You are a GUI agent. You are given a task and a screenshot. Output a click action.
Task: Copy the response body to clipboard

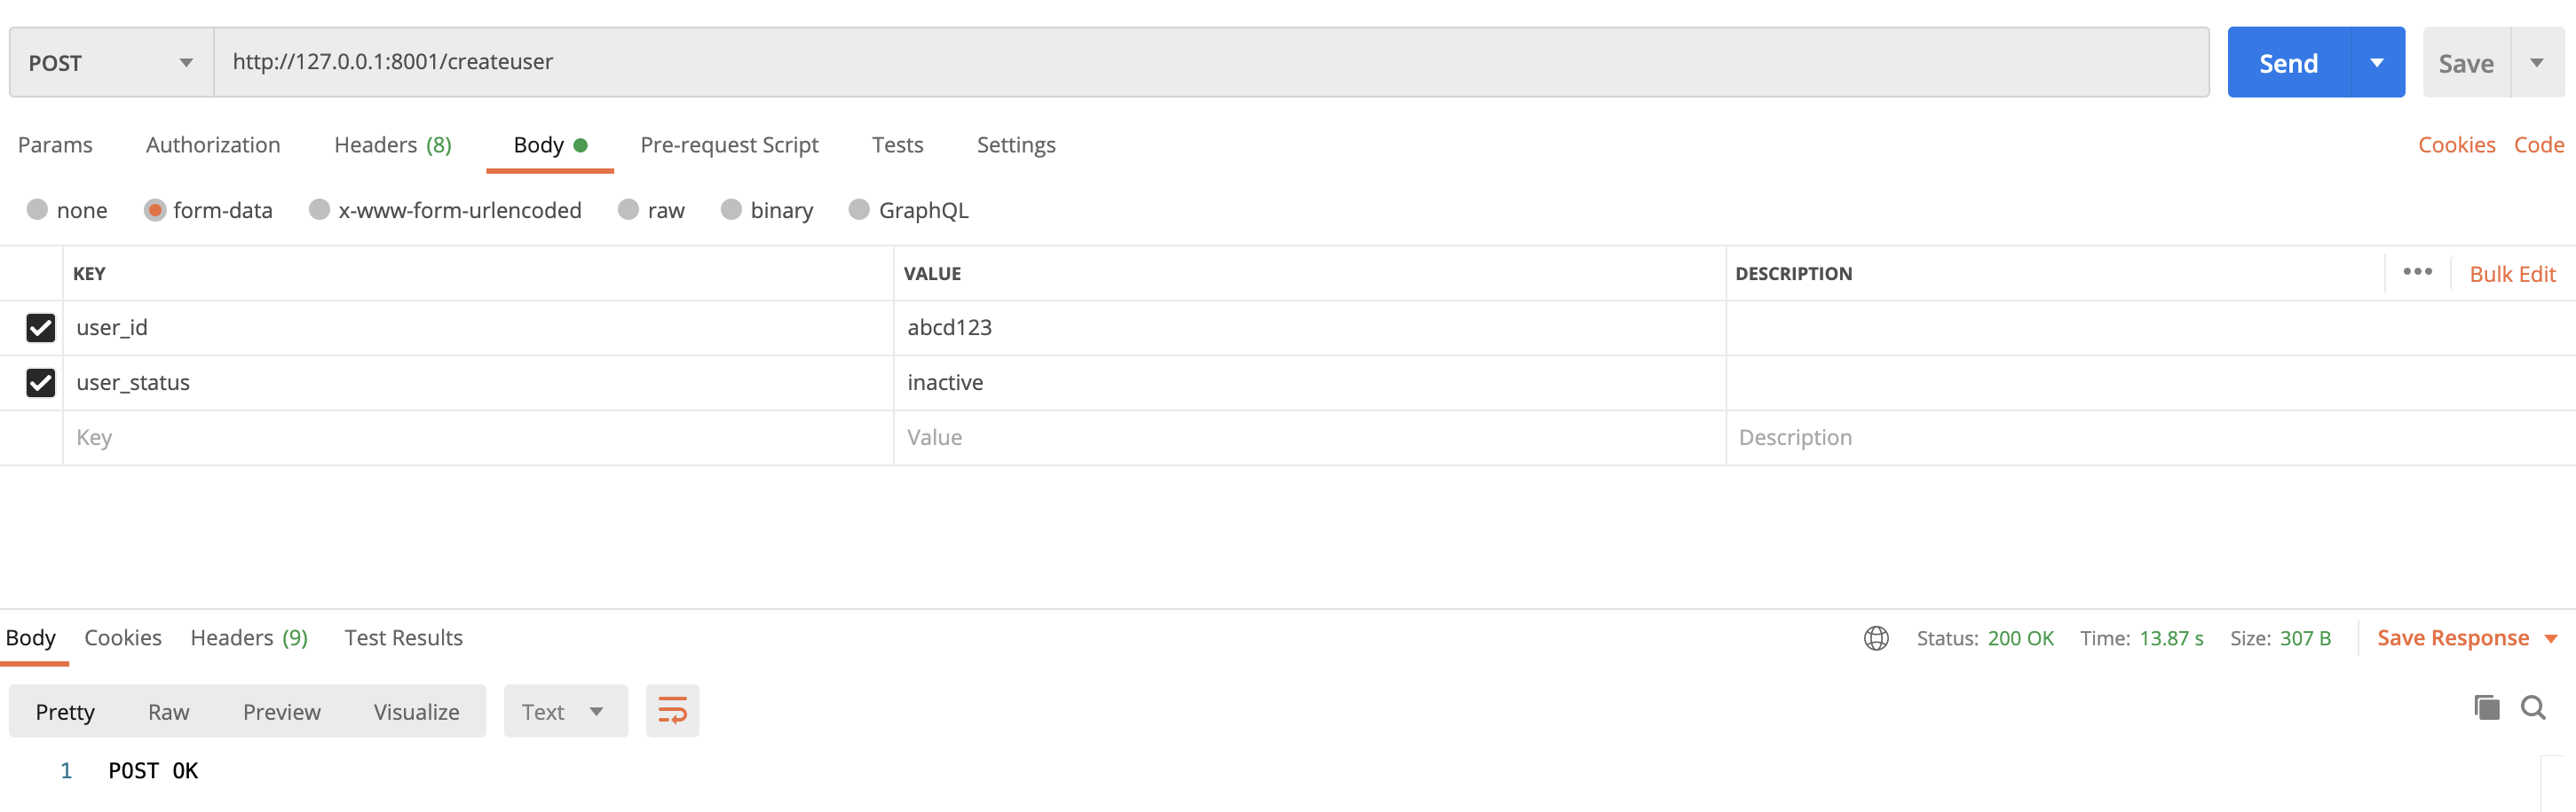2486,708
